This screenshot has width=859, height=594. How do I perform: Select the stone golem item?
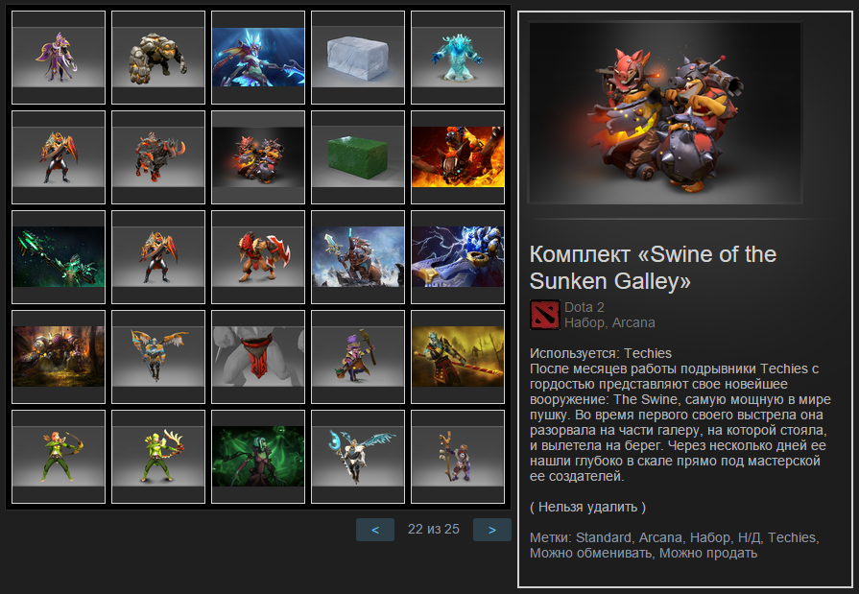[x=158, y=58]
